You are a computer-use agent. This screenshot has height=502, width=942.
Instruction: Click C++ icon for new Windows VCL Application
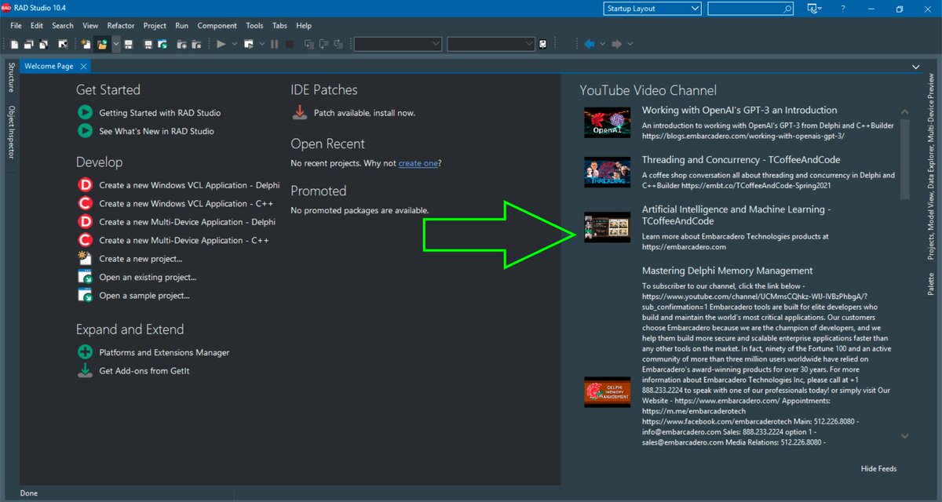click(x=85, y=203)
